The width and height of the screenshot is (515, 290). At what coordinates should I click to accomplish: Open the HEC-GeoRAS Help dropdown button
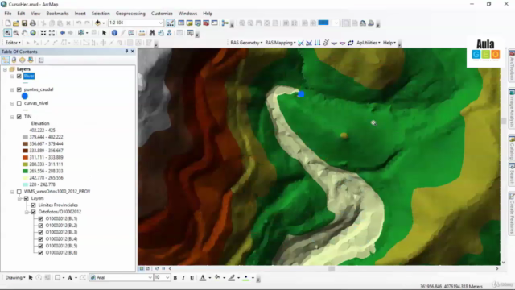click(x=389, y=43)
